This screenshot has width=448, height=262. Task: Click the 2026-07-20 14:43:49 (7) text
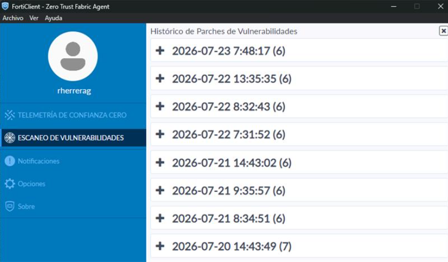pos(231,246)
